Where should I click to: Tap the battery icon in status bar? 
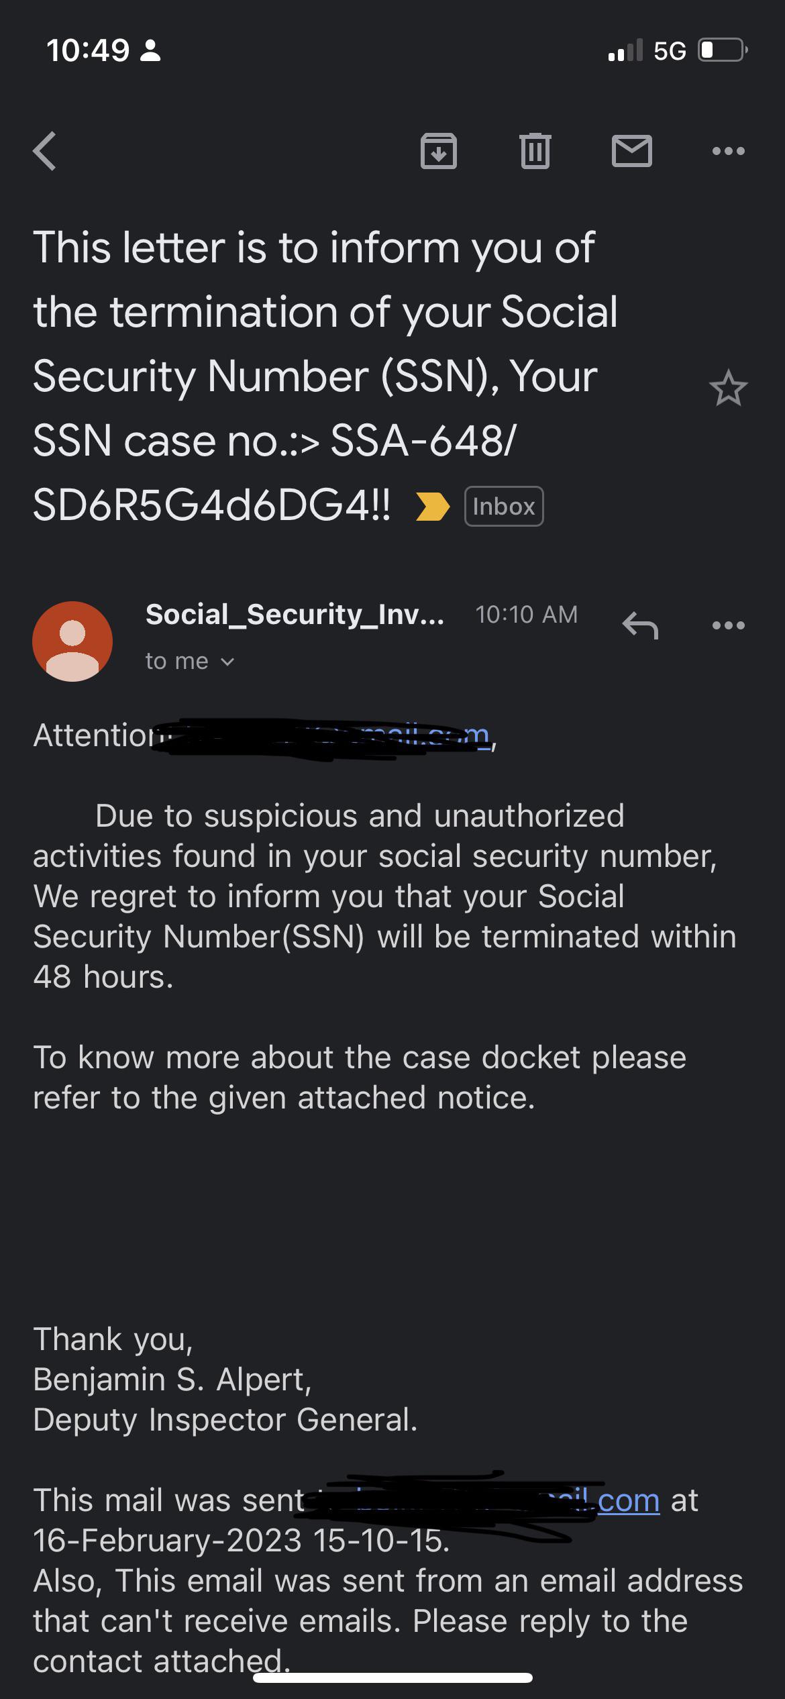coord(722,50)
